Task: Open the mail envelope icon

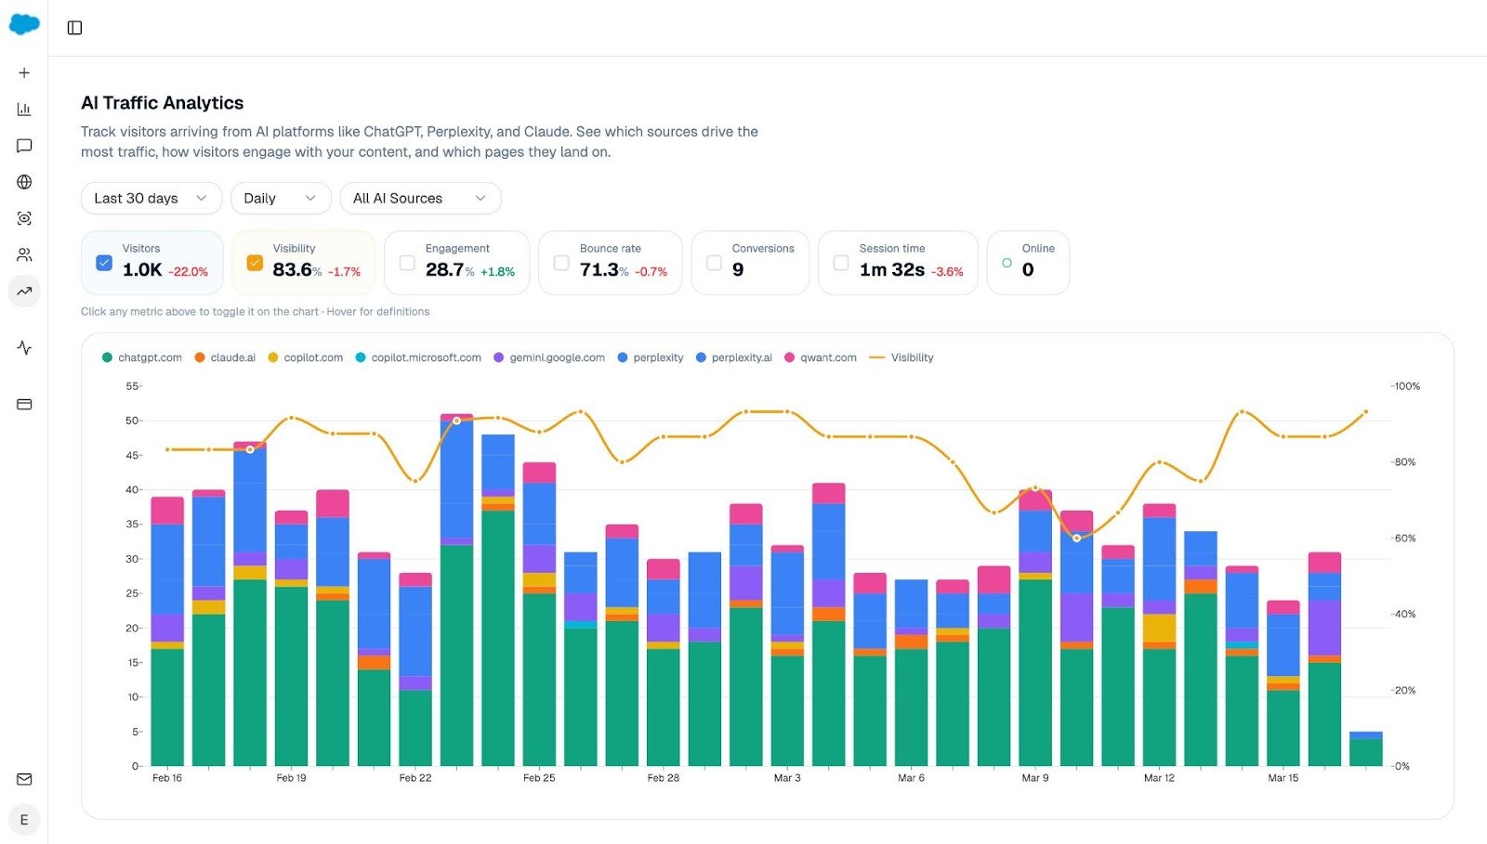Action: pyautogui.click(x=24, y=779)
